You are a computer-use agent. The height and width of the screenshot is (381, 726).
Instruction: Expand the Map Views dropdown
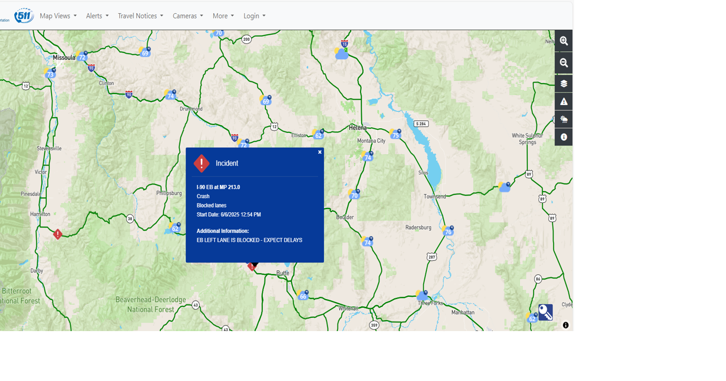point(58,16)
